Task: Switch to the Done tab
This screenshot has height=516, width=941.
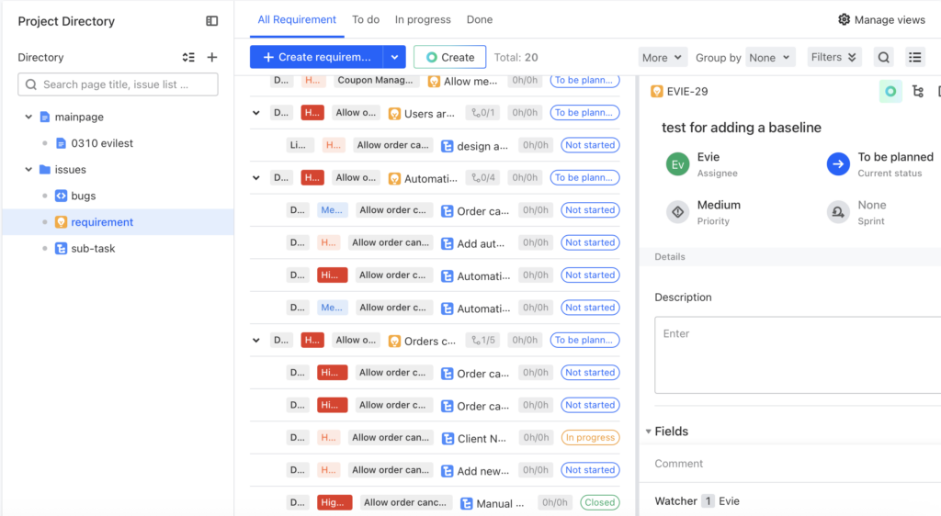Action: pyautogui.click(x=479, y=19)
